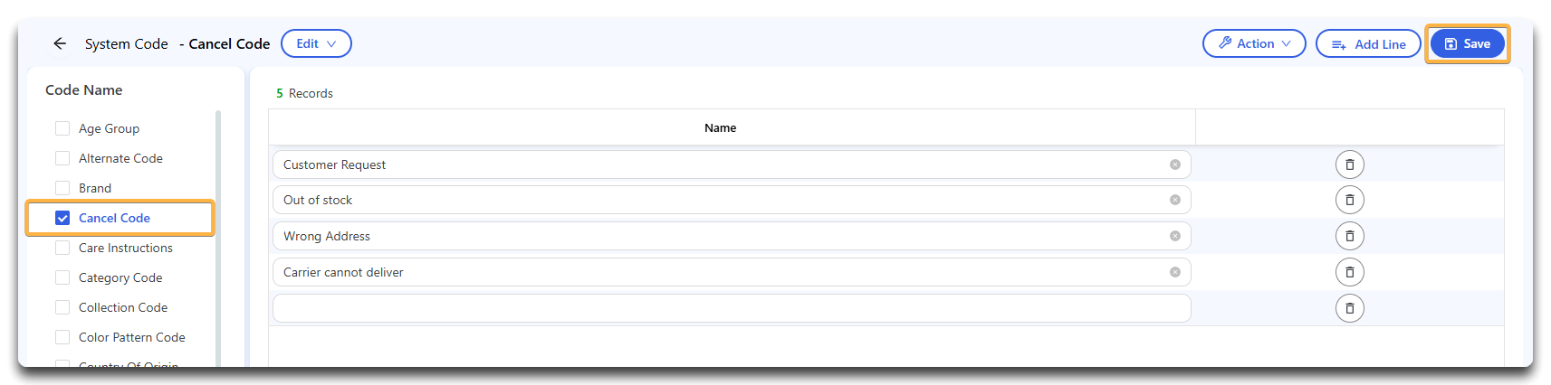Delete the Customer Request row

[x=1349, y=164]
